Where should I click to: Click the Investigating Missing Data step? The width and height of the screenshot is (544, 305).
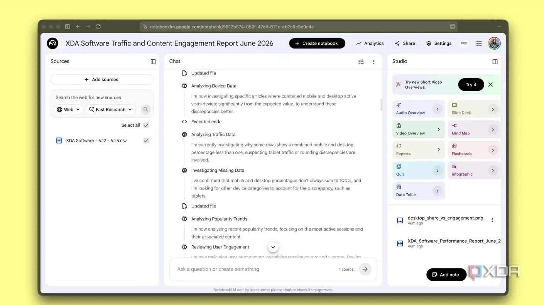218,170
